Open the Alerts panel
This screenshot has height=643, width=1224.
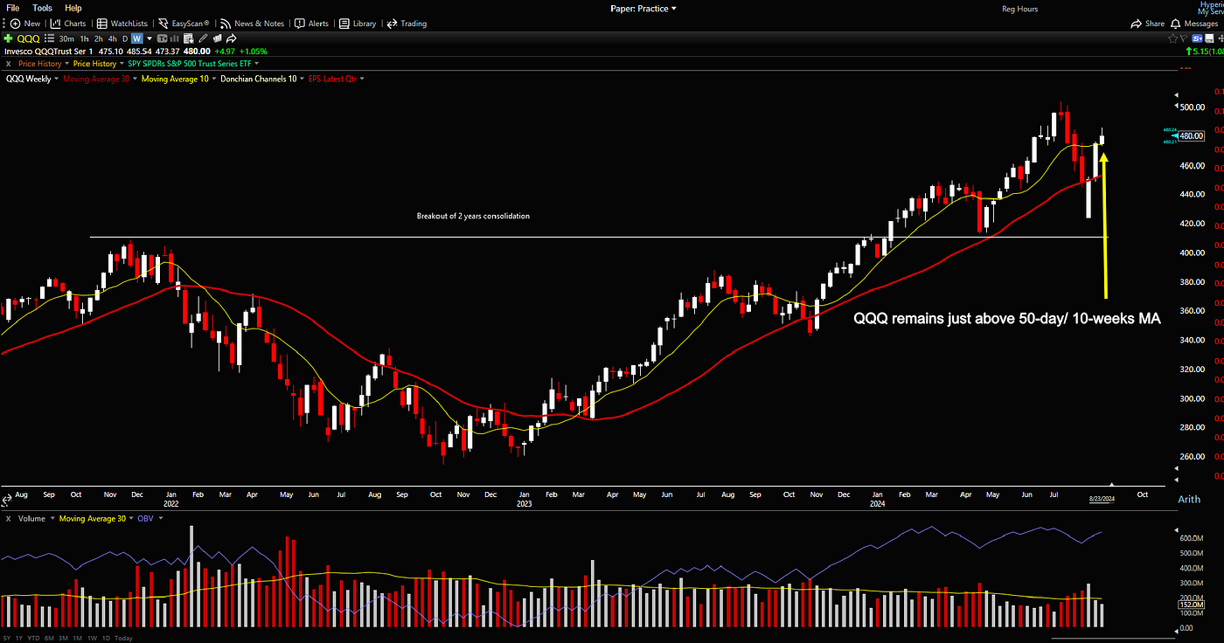coord(312,24)
